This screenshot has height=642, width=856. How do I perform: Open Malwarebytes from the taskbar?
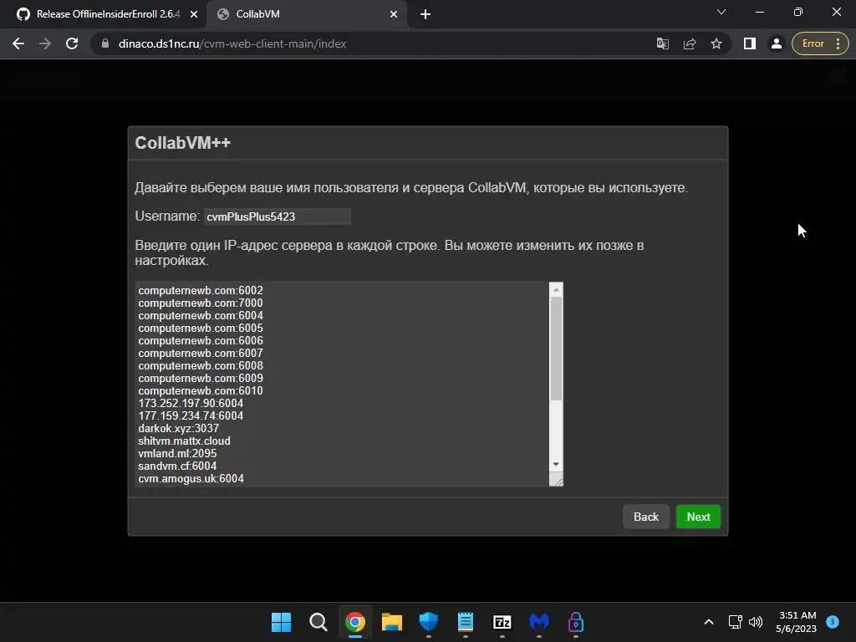(x=539, y=622)
